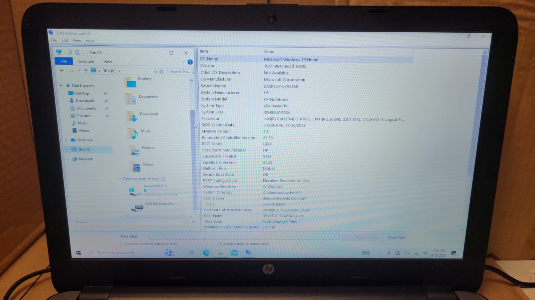Click the taskbar clock showing 3:52 PM
This screenshot has width=535, height=300.
pyautogui.click(x=438, y=253)
